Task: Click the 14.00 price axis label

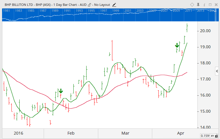Action: tap(205, 127)
